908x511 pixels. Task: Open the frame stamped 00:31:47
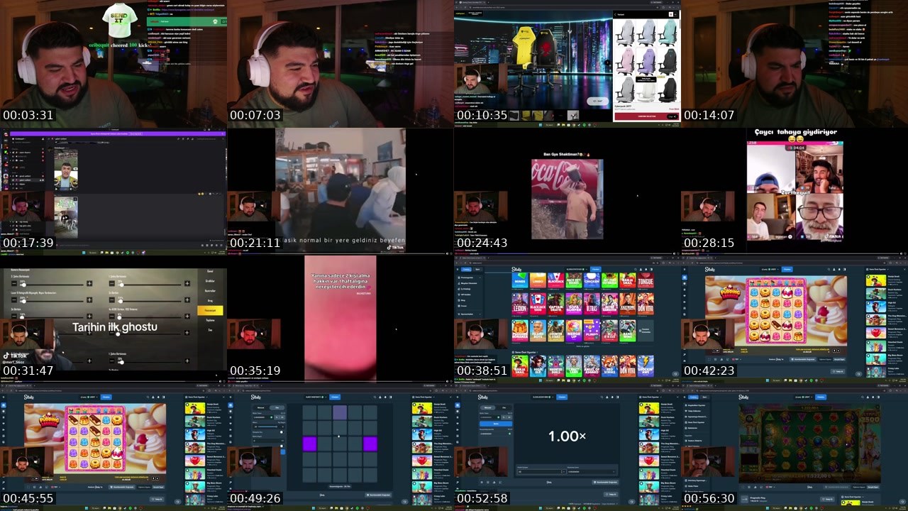pos(113,319)
